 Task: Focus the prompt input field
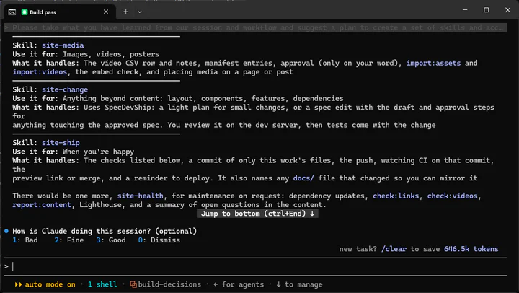pos(255,266)
